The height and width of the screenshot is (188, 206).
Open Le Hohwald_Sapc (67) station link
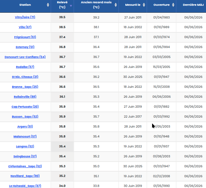click(25, 186)
